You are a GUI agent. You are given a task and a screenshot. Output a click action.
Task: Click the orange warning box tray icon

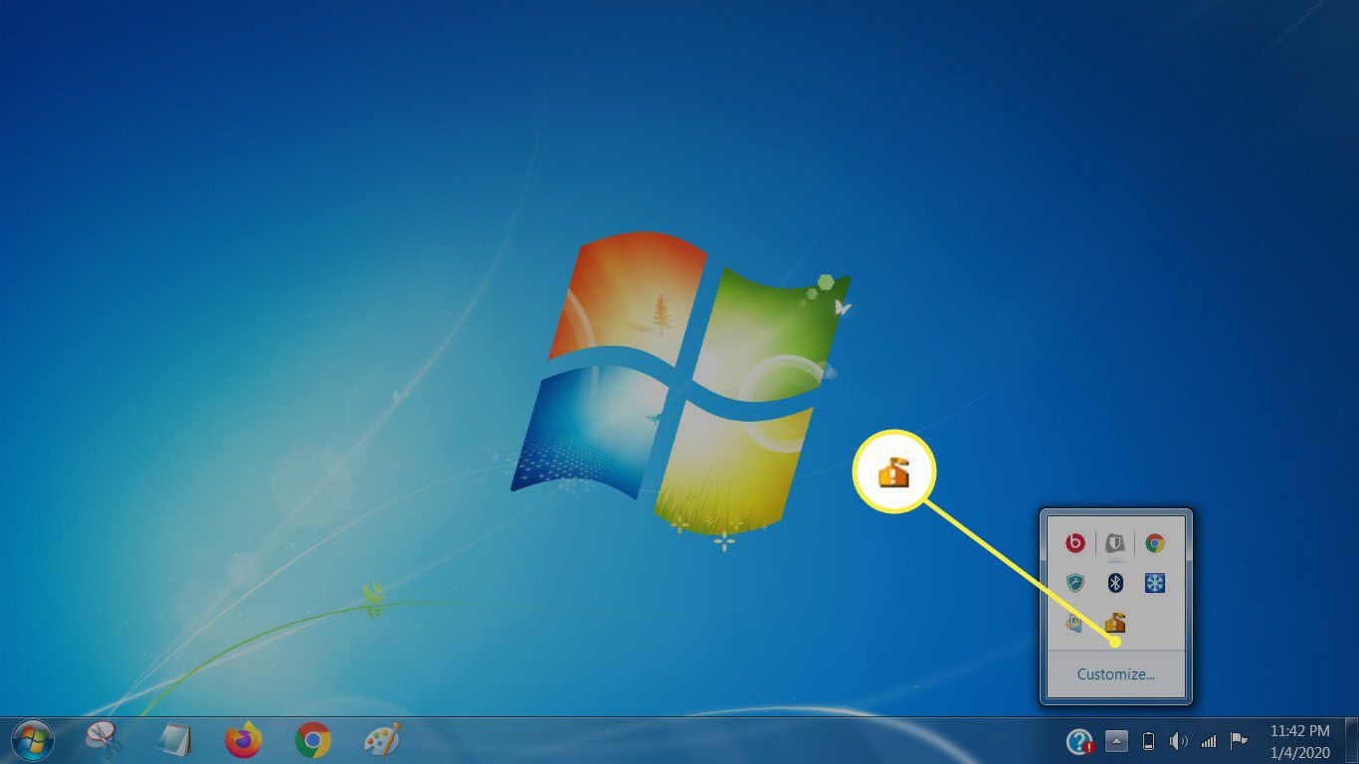point(1115,623)
